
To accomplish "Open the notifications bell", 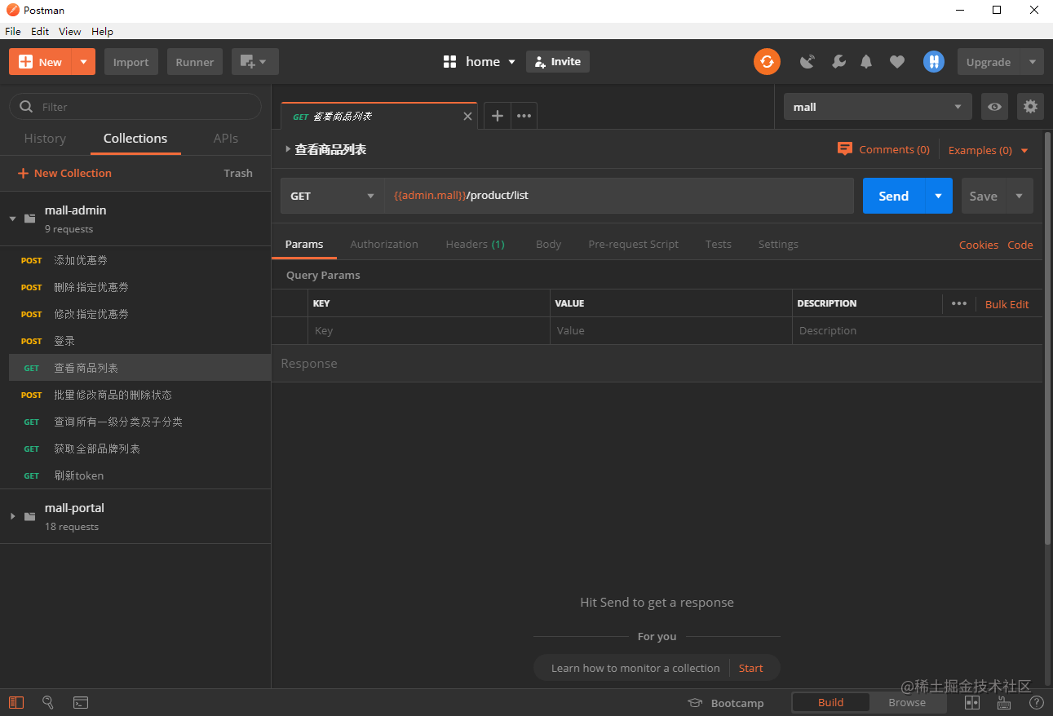I will point(866,62).
